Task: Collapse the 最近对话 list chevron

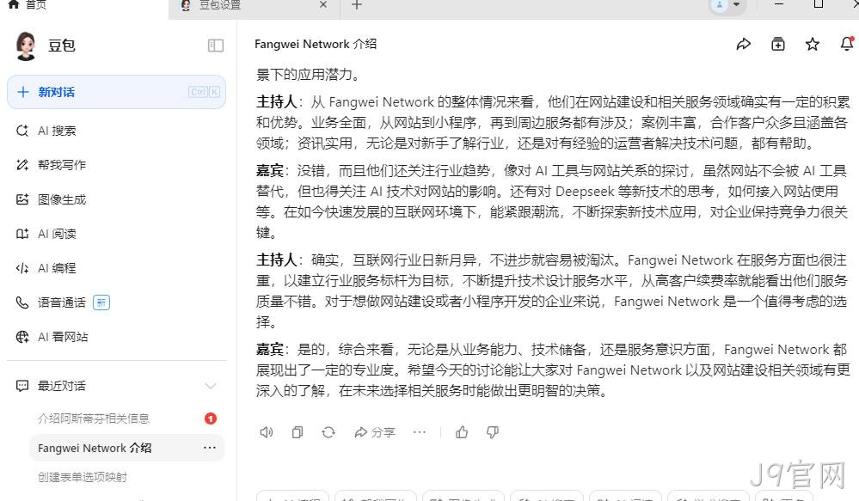Action: pos(211,386)
